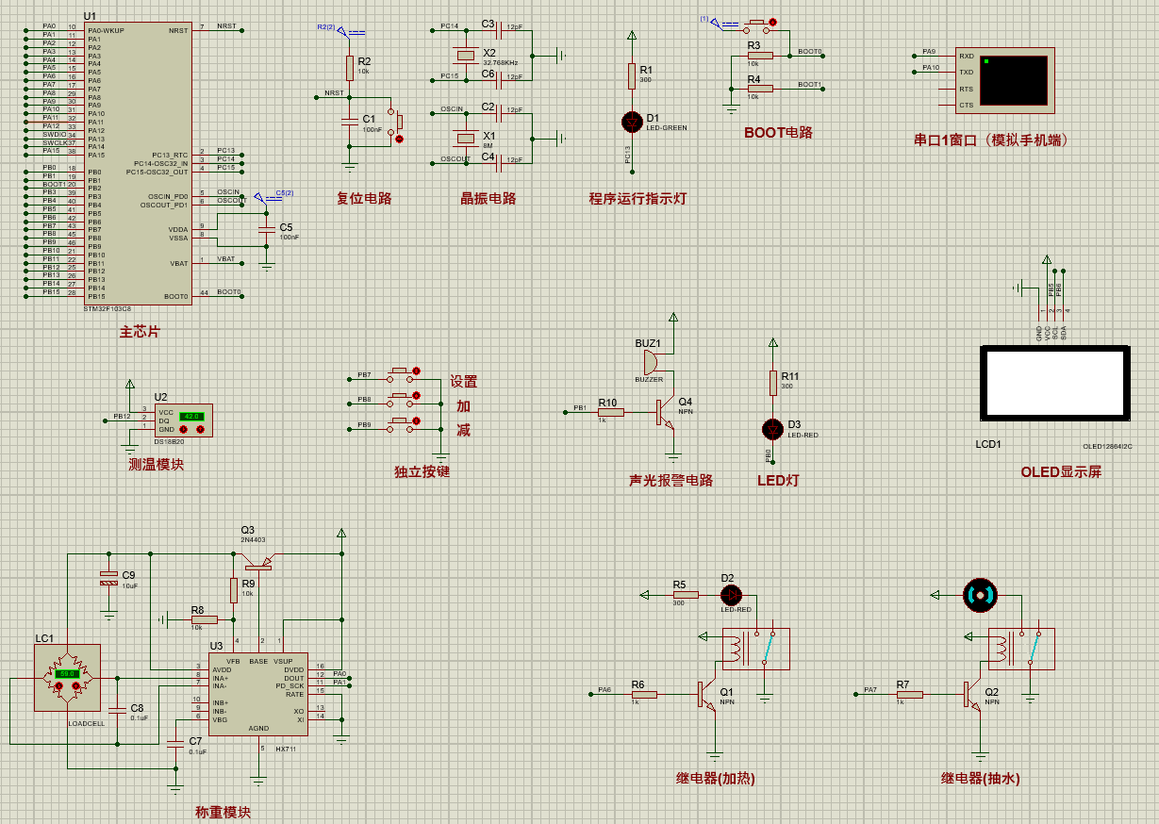The height and width of the screenshot is (824, 1159).
Task: Click the serial virtual terminal screen
Action: click(x=1014, y=80)
